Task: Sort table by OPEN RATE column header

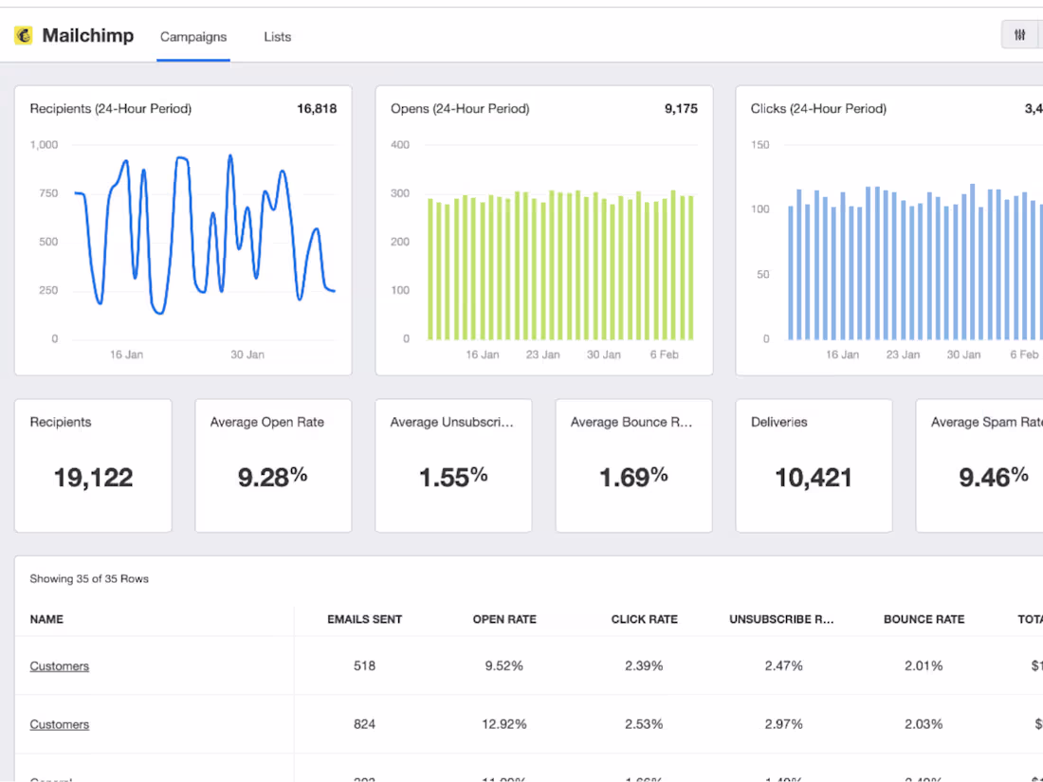Action: pyautogui.click(x=504, y=619)
